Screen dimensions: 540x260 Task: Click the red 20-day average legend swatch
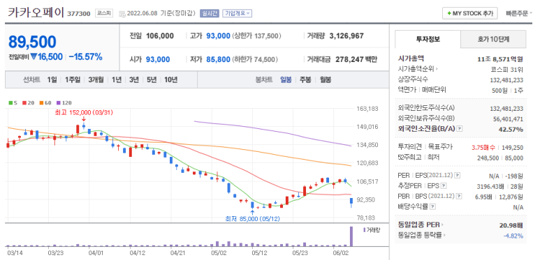(24, 102)
